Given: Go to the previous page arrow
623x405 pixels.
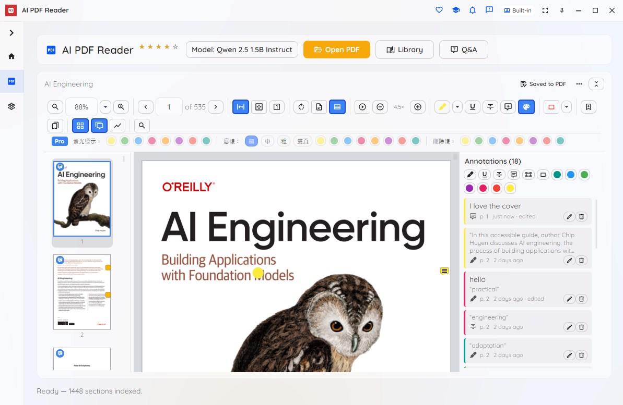Looking at the screenshot, I should pos(146,107).
